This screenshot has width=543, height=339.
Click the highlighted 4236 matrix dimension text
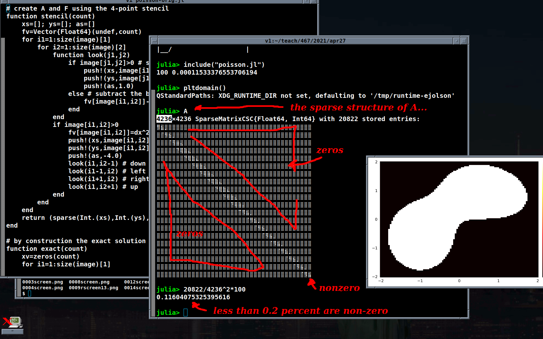[164, 119]
